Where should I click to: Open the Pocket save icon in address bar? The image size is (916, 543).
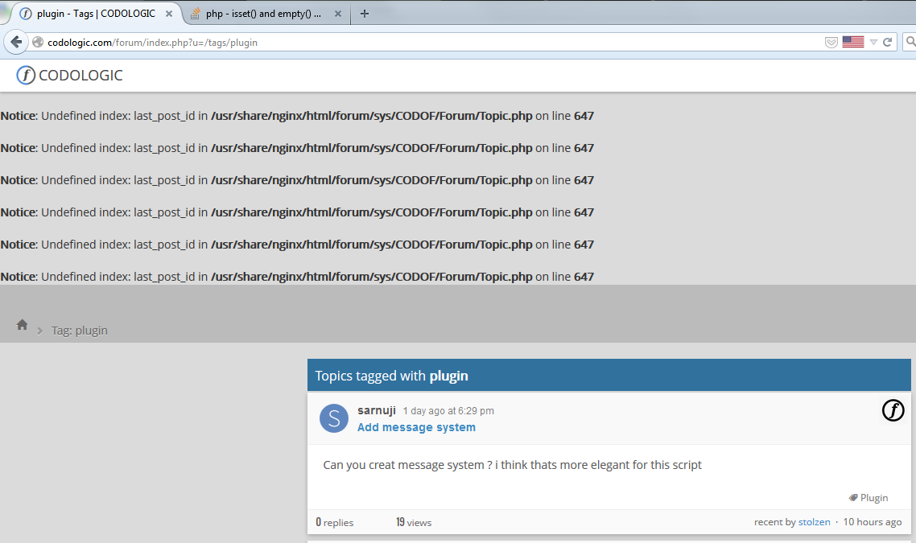click(x=831, y=42)
